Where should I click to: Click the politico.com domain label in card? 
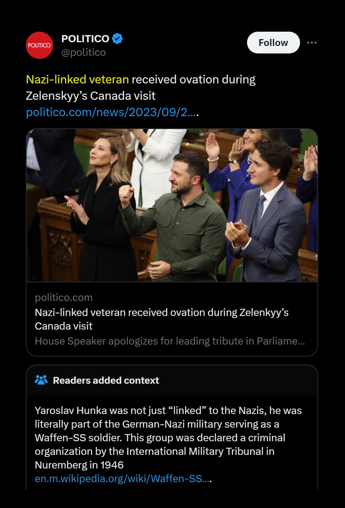pyautogui.click(x=64, y=298)
